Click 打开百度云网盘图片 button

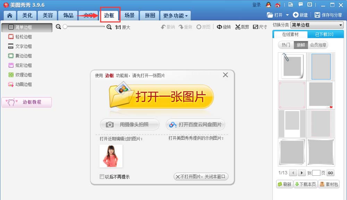click(x=195, y=125)
